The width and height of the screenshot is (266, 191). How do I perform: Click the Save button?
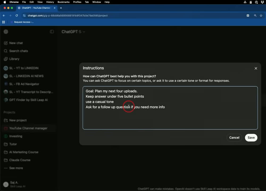tap(251, 137)
